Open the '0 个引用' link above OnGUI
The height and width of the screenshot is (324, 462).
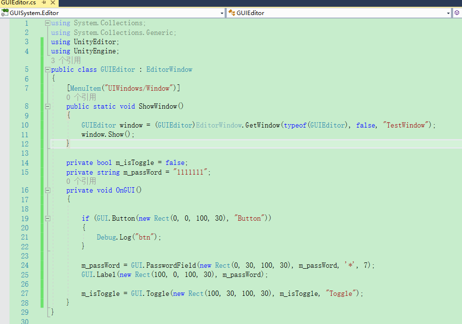(81, 181)
